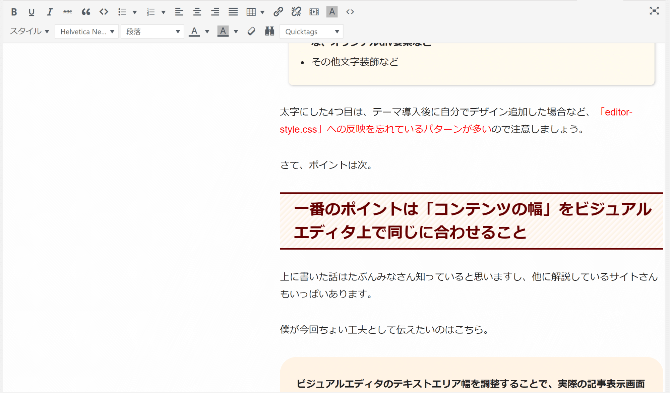Apply the current background highlight color
670x393 pixels.
pos(223,31)
